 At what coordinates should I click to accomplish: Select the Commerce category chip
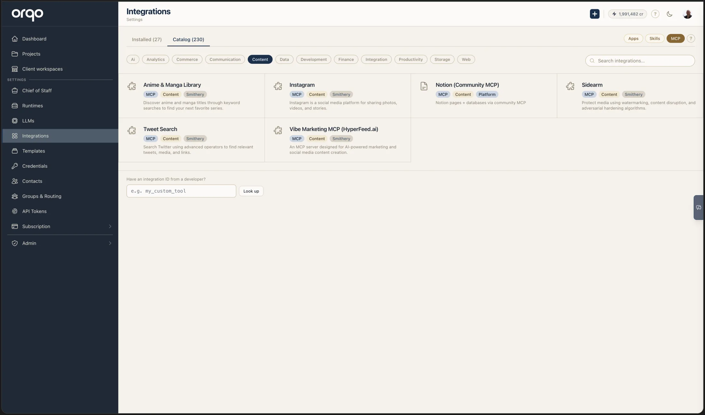tap(187, 59)
